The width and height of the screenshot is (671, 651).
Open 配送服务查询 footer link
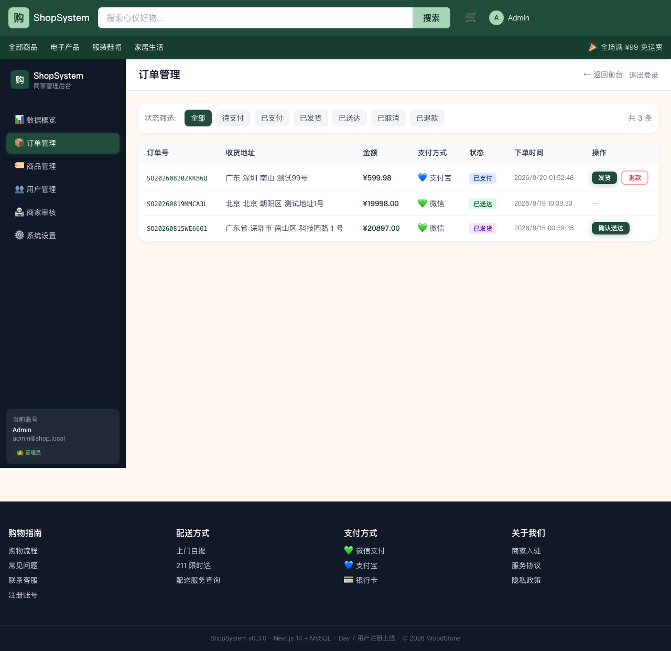click(x=198, y=580)
